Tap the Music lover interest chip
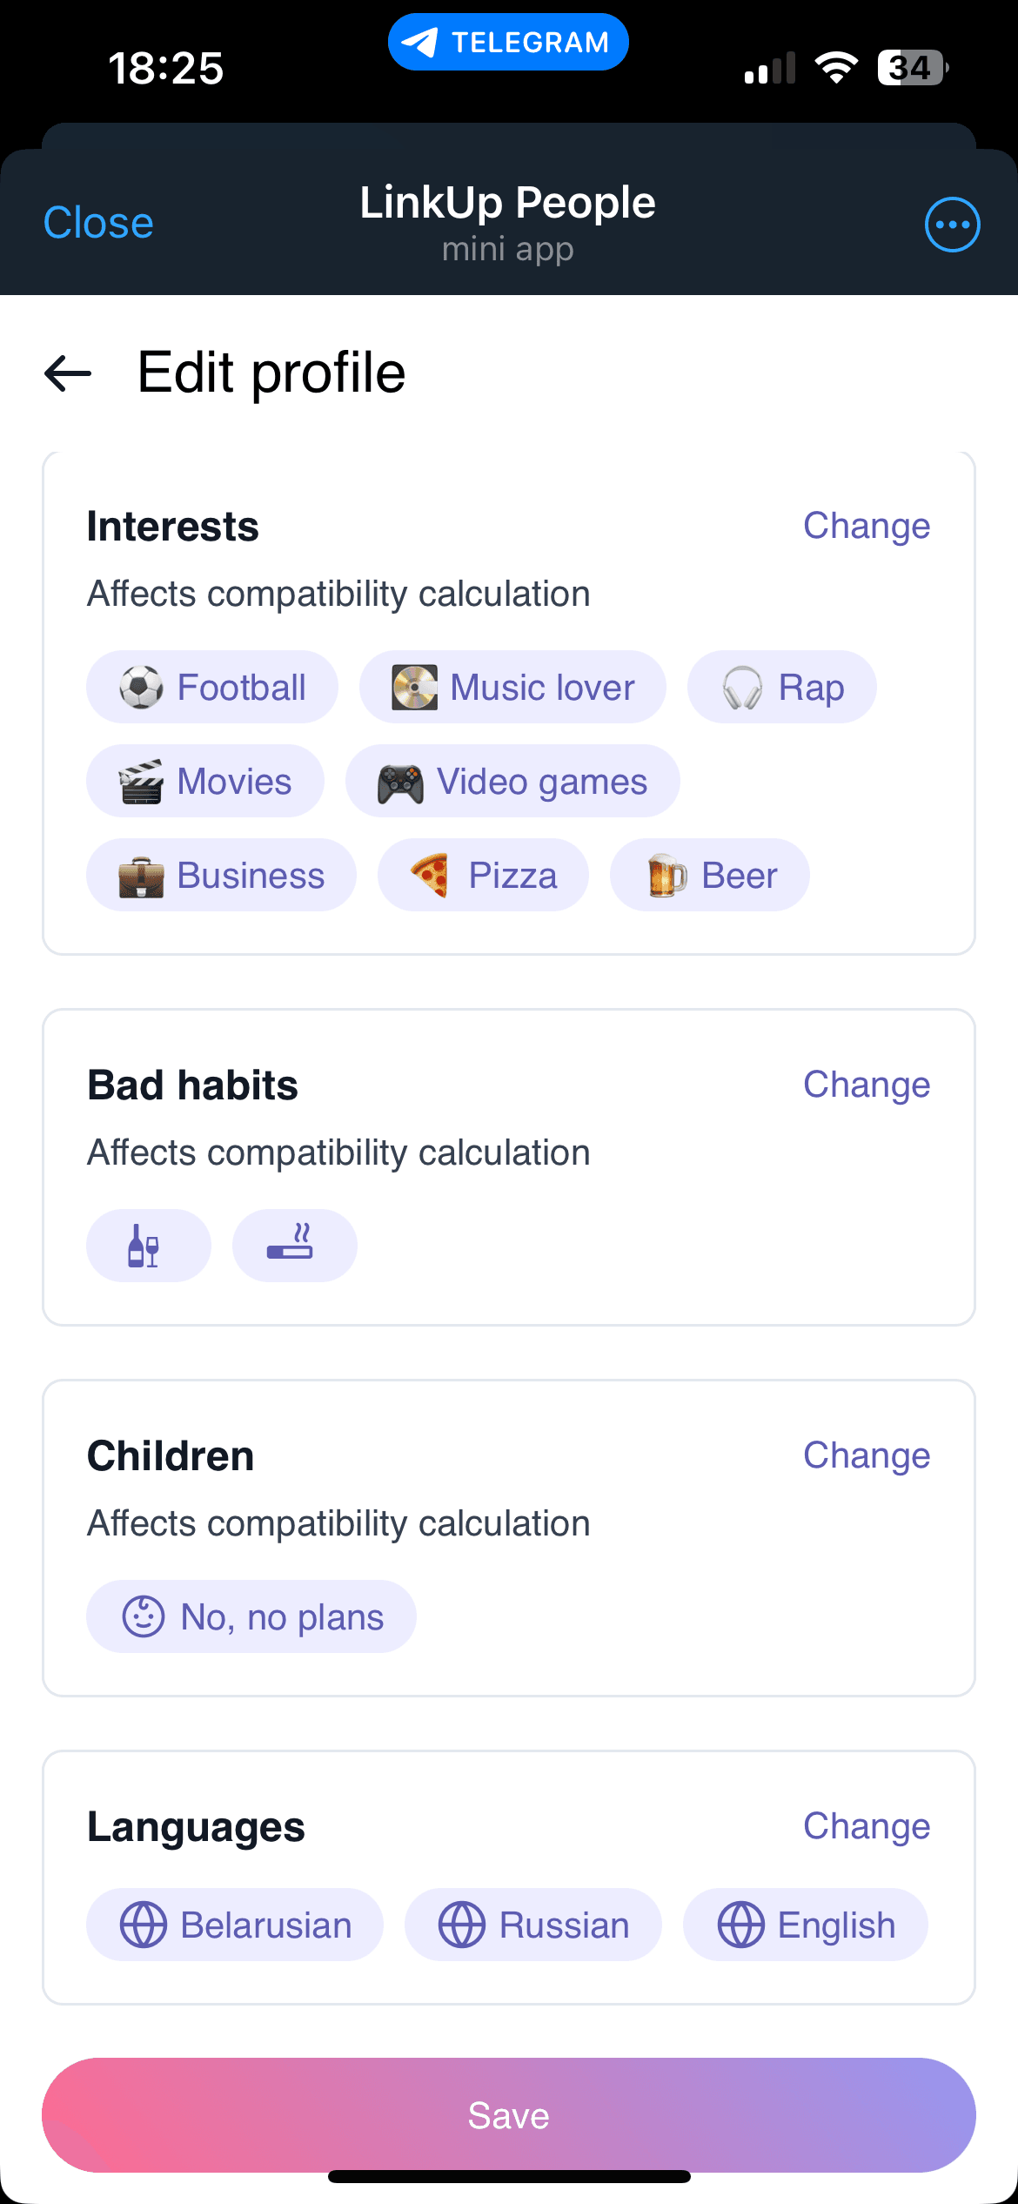Image resolution: width=1018 pixels, height=2204 pixels. pos(512,688)
